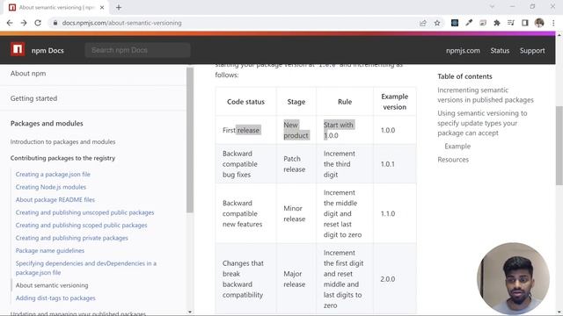The width and height of the screenshot is (563, 316).
Task: Open the Status header link
Action: (x=500, y=51)
